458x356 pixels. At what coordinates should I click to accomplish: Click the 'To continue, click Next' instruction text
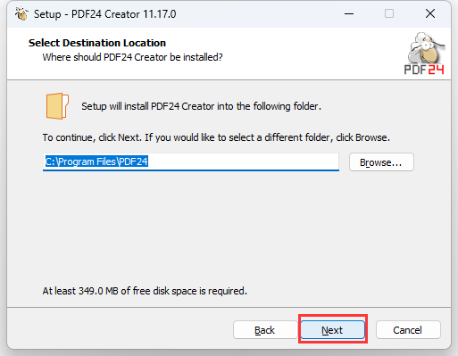pyautogui.click(x=216, y=137)
